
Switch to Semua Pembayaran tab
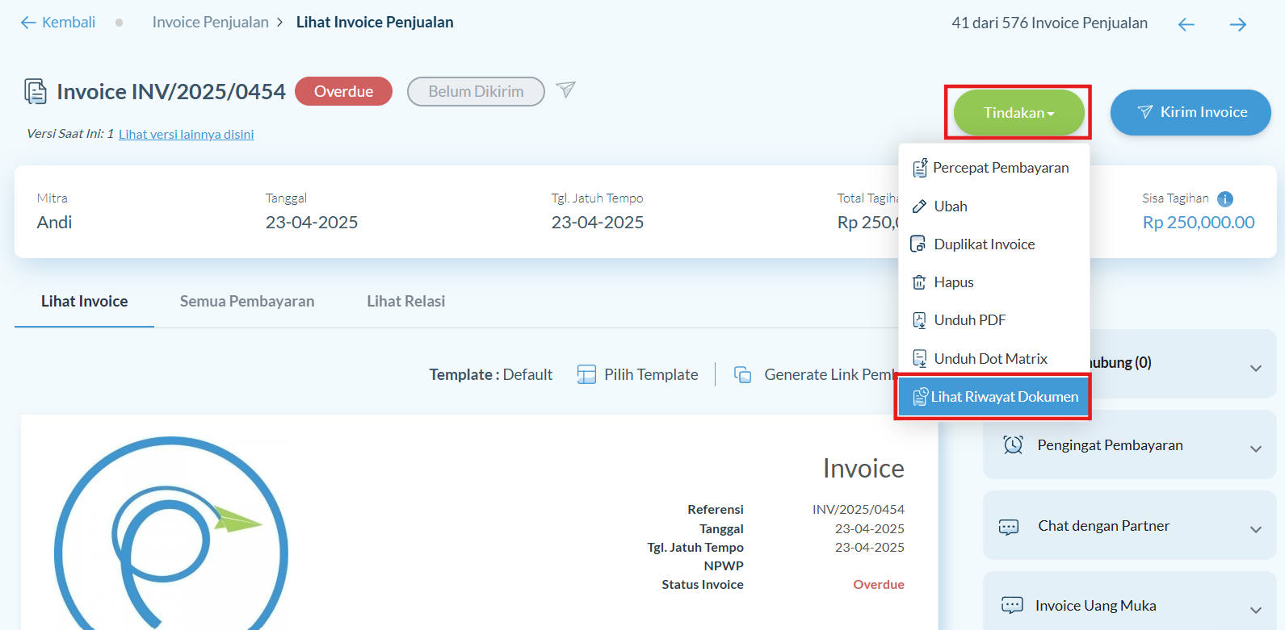pos(247,302)
